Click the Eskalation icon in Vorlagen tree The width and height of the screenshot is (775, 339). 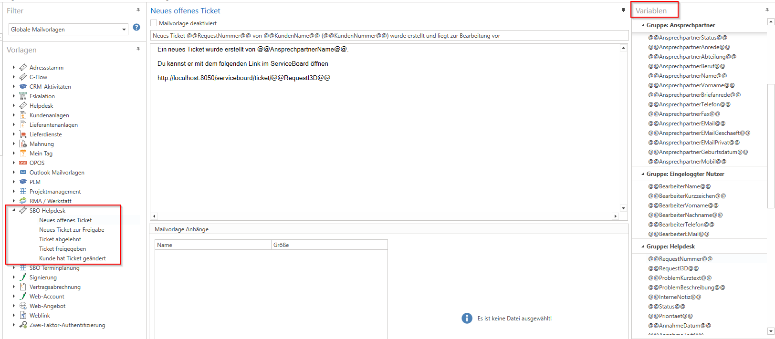pos(23,96)
